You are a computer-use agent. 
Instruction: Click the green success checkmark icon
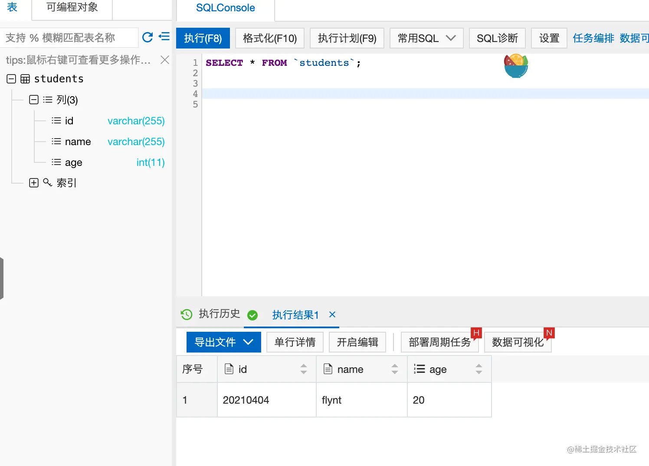[252, 315]
